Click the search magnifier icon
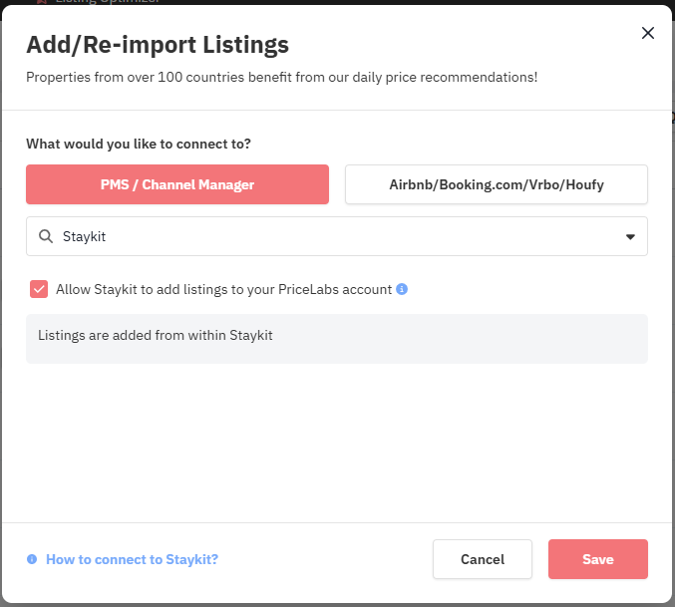Viewport: 675px width, 607px height. point(46,236)
